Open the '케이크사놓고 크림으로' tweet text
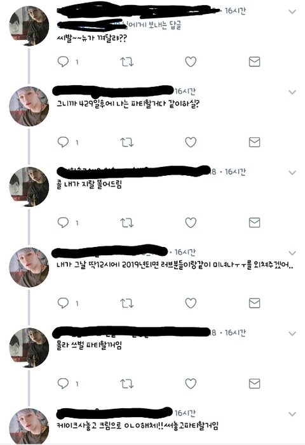 [x=137, y=426]
